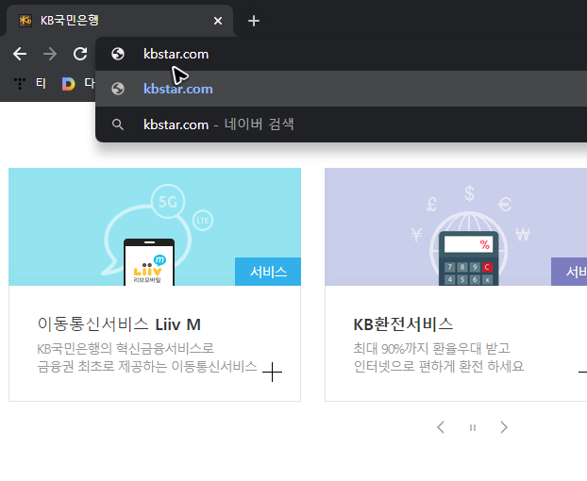Open KB환전서비스 title link
Viewport: 587px width, 481px height.
(403, 323)
